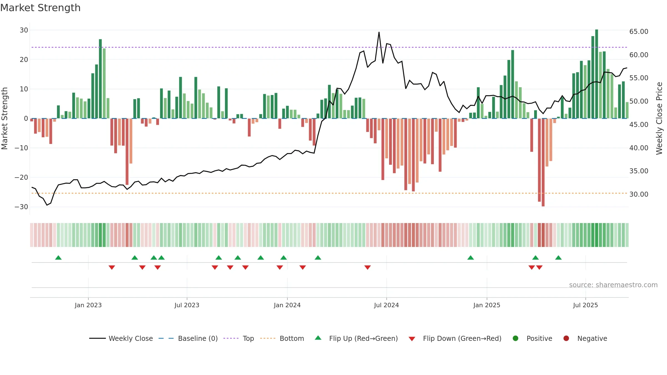The width and height of the screenshot is (667, 375).
Task: Click the flip-down marker just before Jul 2024
Action: [x=367, y=267]
